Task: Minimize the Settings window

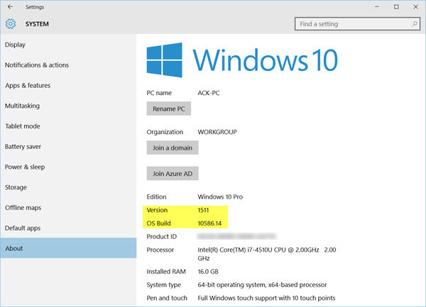Action: 377,7
